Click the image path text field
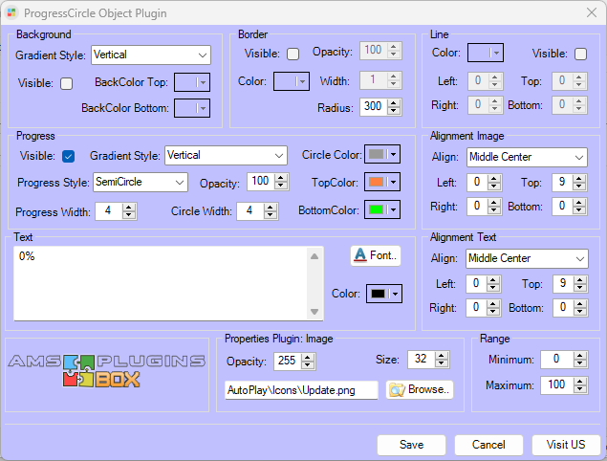Viewport: 607px width, 461px height. 300,389
